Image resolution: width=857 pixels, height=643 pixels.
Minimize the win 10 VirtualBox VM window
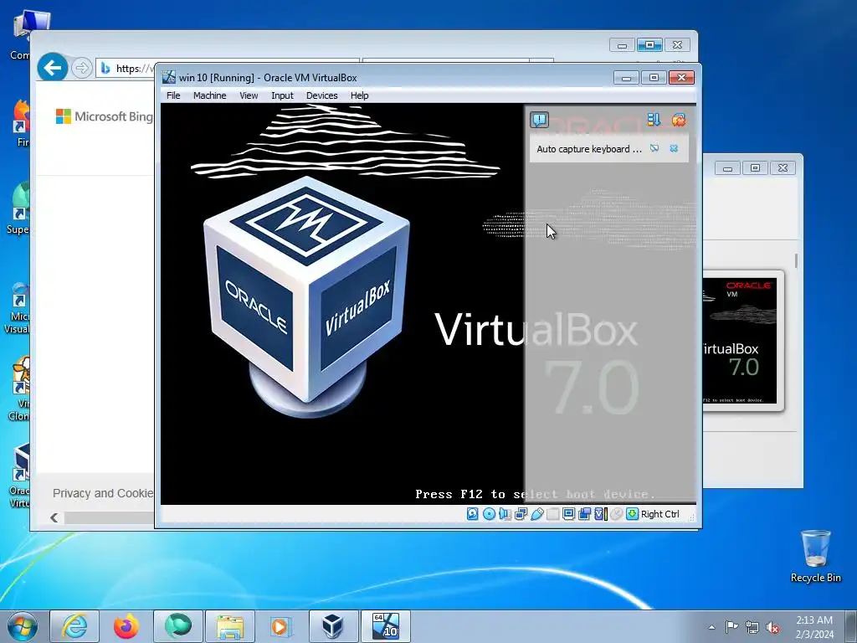point(626,78)
